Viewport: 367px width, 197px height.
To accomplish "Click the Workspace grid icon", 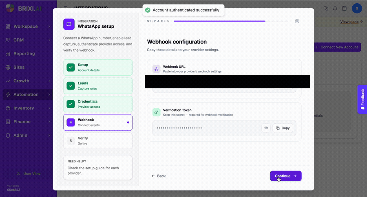I will 8,26.
